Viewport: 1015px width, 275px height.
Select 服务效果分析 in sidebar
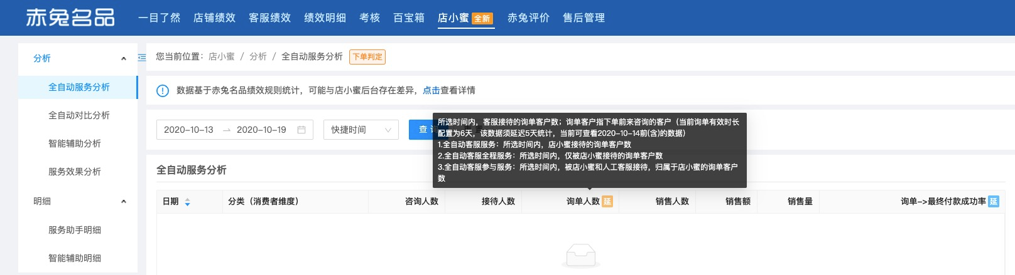(74, 172)
